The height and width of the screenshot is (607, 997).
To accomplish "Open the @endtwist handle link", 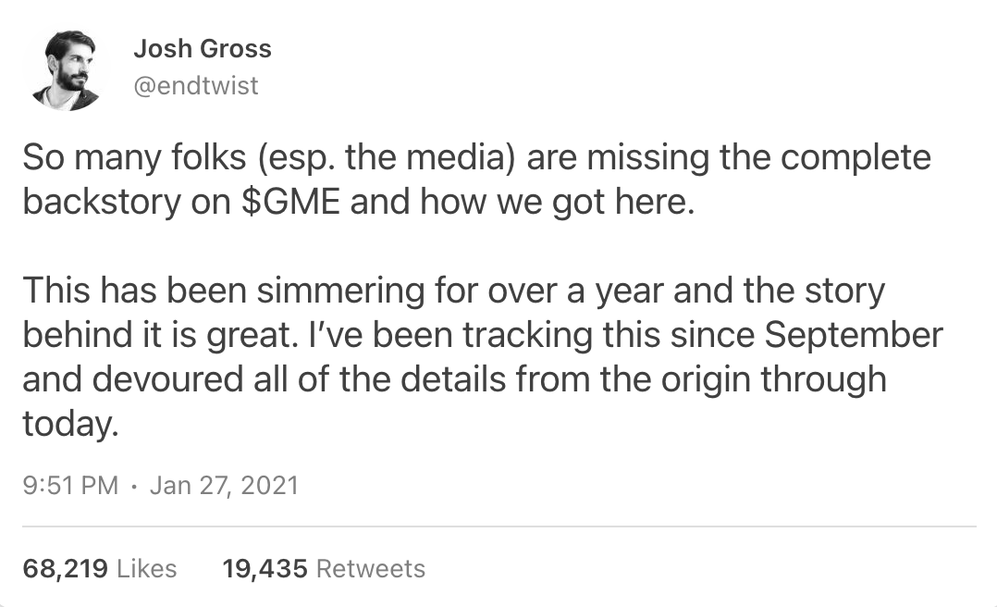I will coord(196,85).
